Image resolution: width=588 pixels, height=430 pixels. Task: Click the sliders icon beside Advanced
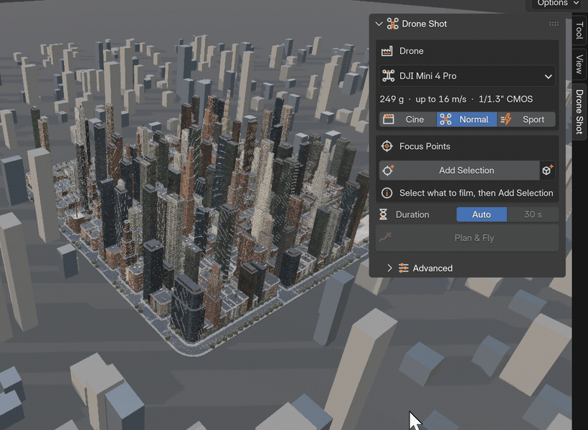pyautogui.click(x=404, y=268)
